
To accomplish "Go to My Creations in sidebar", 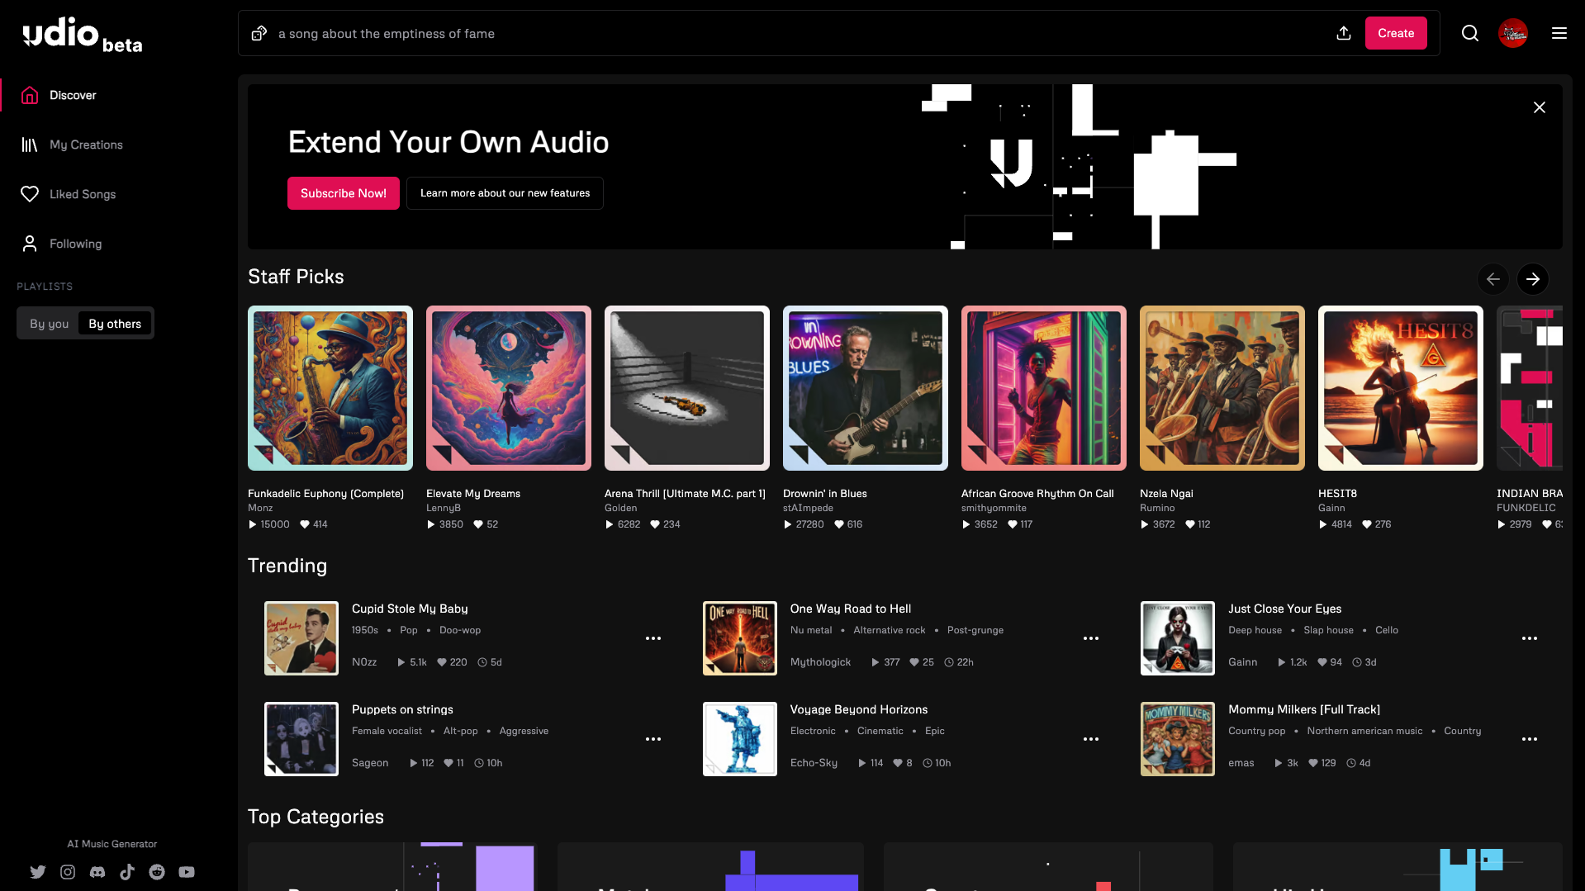I will tap(86, 145).
